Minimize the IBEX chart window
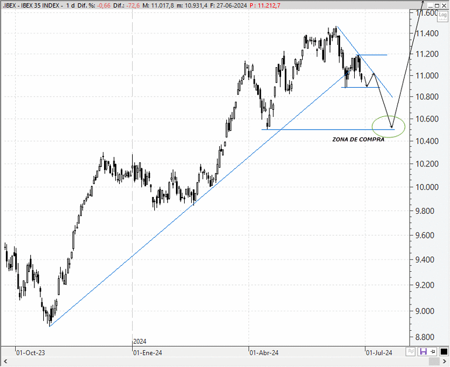The width and height of the screenshot is (450, 367). point(430,5)
